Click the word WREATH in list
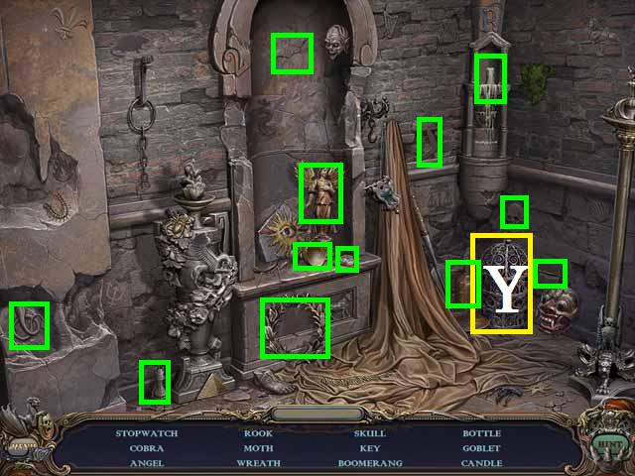 (258, 463)
